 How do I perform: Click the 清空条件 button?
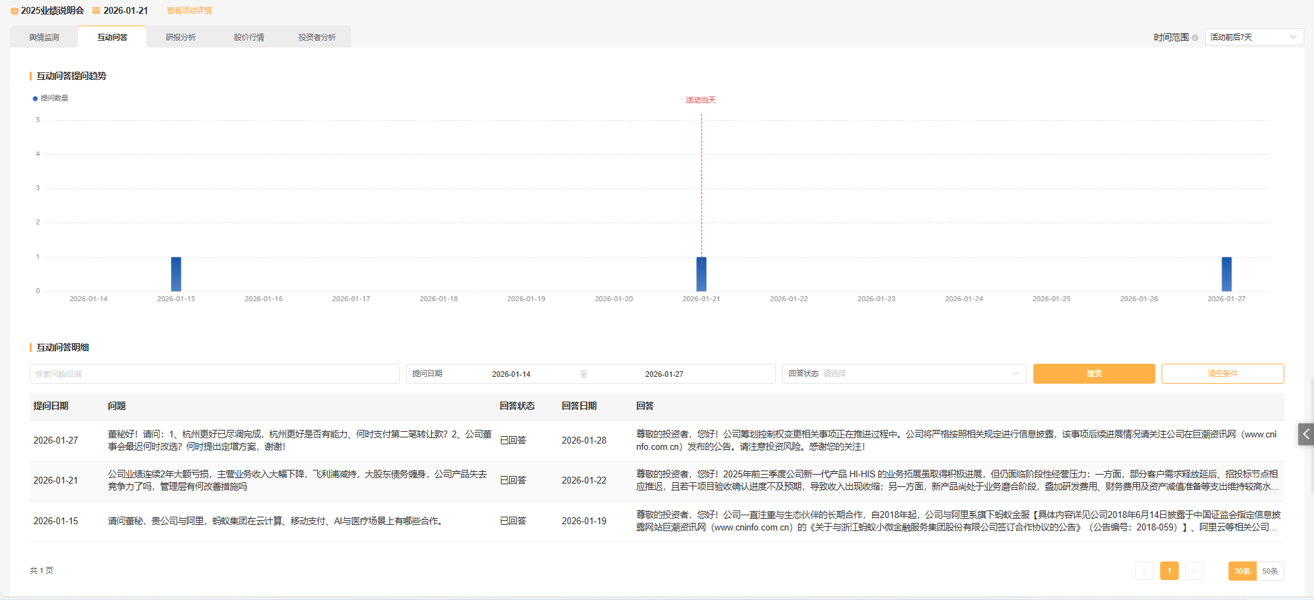pos(1222,373)
